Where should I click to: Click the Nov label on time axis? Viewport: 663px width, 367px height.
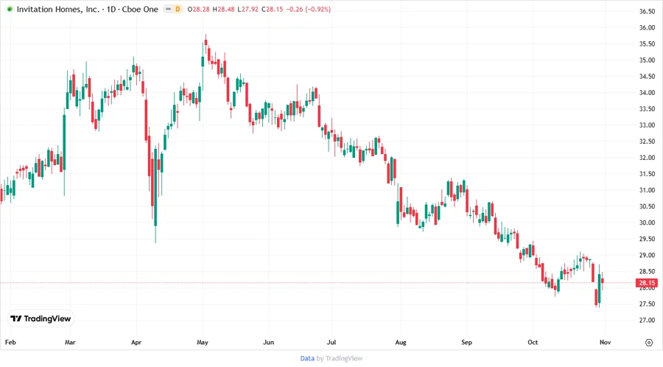pyautogui.click(x=605, y=342)
